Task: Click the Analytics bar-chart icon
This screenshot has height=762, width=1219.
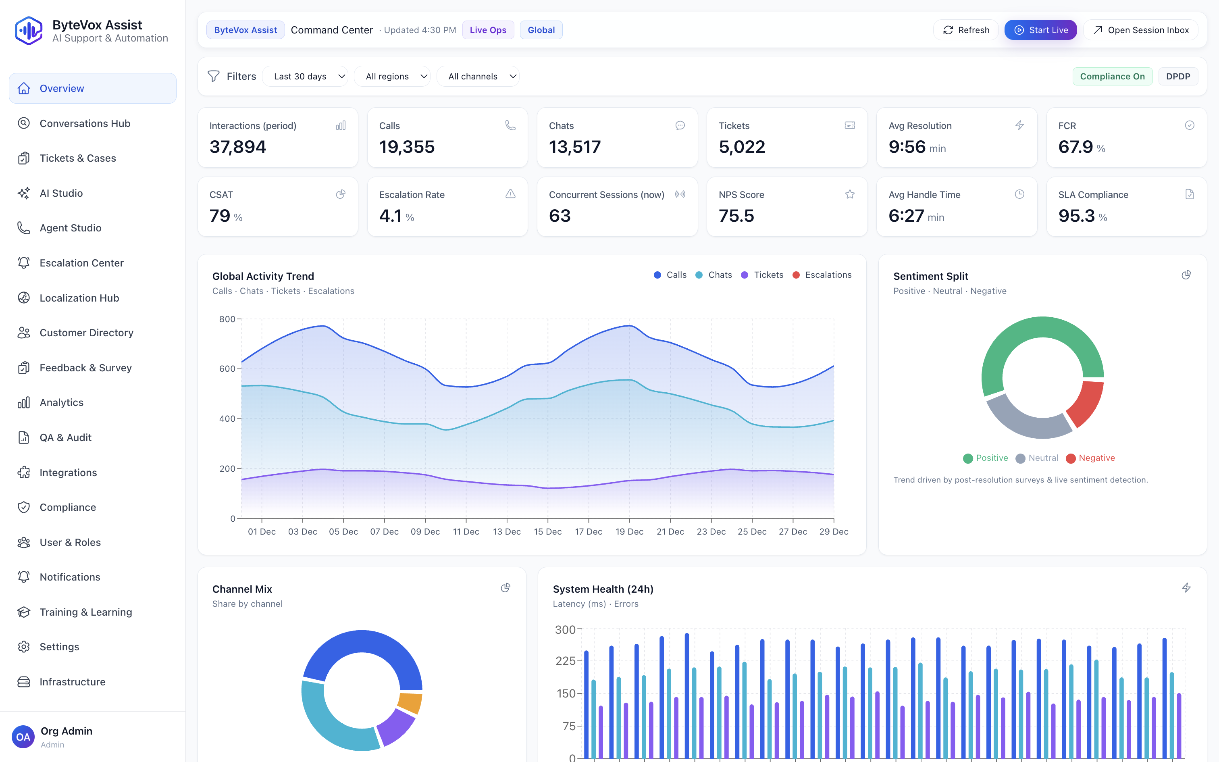Action: pos(24,402)
